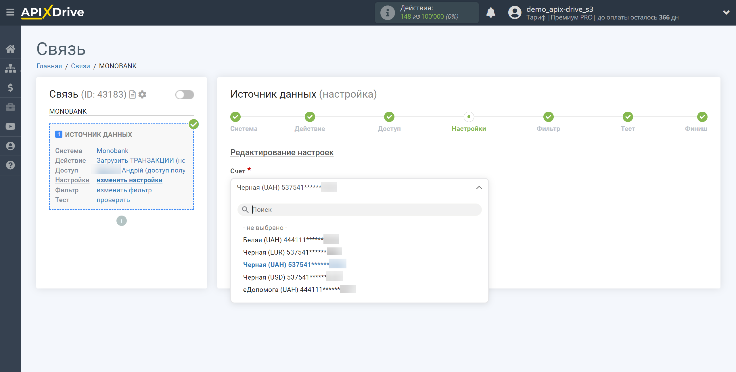The height and width of the screenshot is (372, 736).
Task: Open the help question icon in sidebar
Action: pos(10,165)
